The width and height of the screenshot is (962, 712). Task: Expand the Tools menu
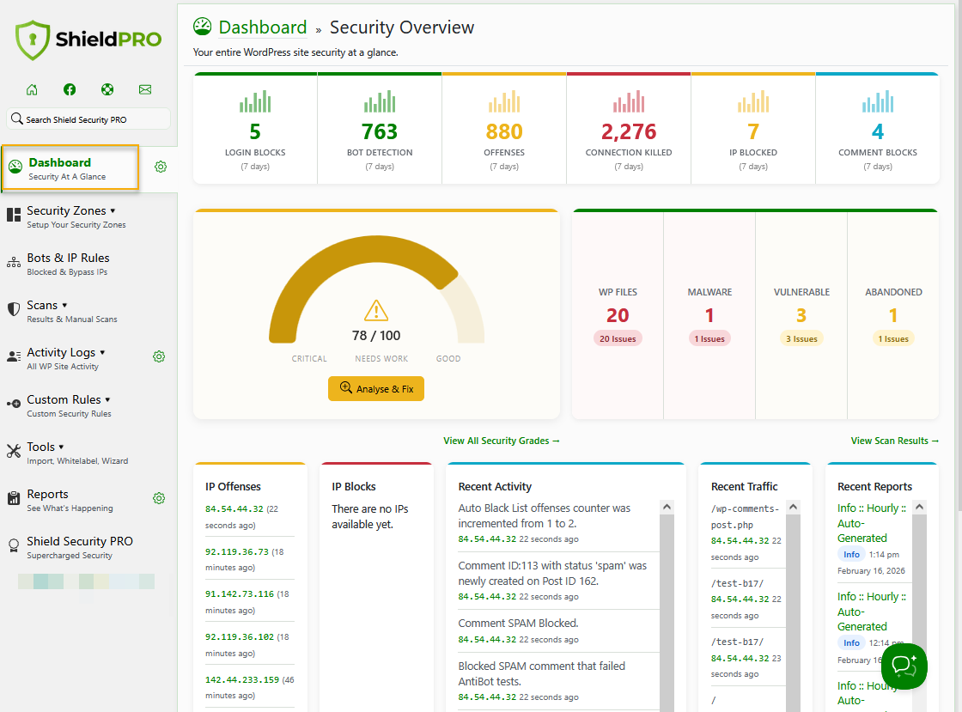point(61,447)
